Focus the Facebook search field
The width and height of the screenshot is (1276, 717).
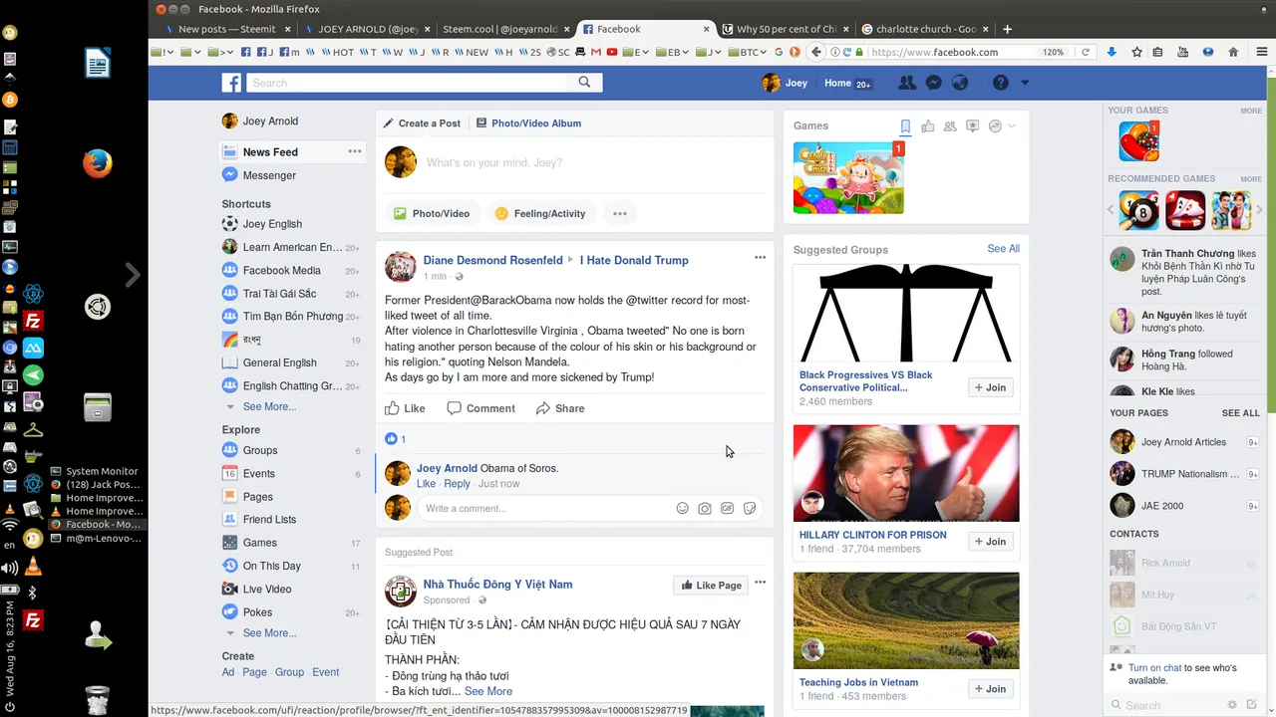coord(409,83)
